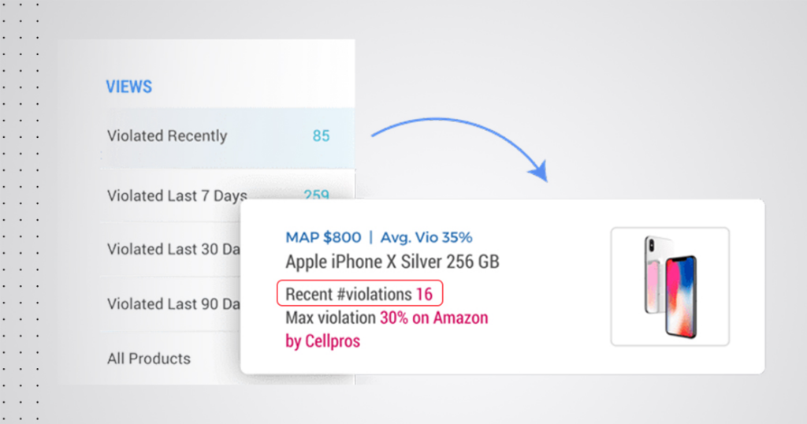Image resolution: width=807 pixels, height=424 pixels.
Task: Open the iPhone X product image
Action: [670, 286]
